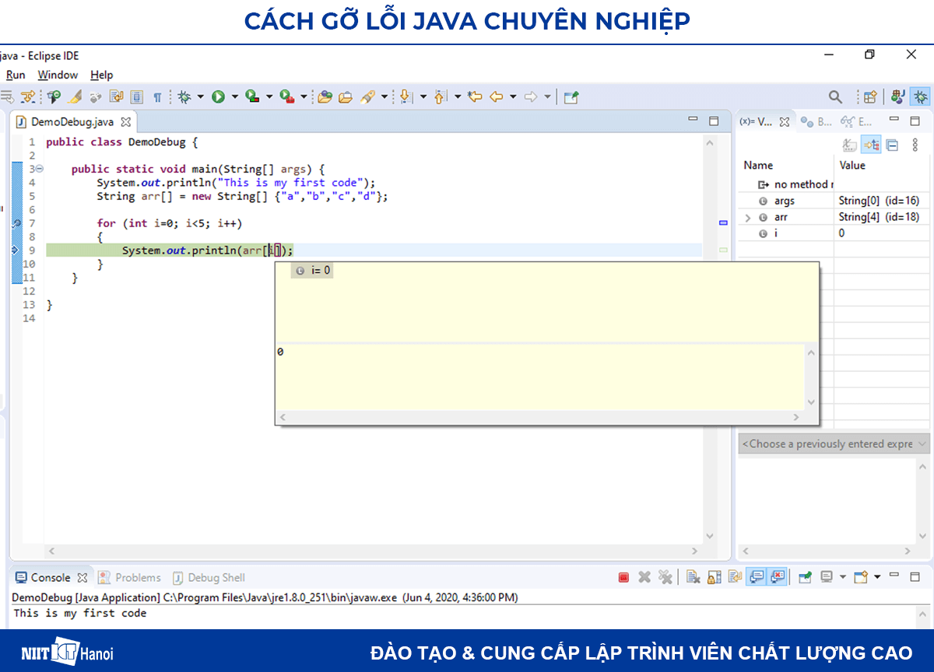Expand the arr variable tree node
934x672 pixels.
748,218
